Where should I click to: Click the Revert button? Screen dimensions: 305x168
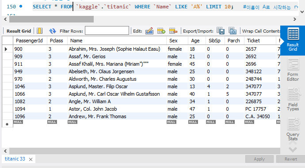pos(290,159)
